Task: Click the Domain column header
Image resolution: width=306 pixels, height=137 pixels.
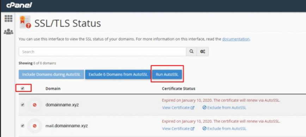Action: point(53,89)
